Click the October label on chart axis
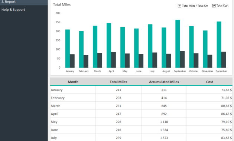 194,71
